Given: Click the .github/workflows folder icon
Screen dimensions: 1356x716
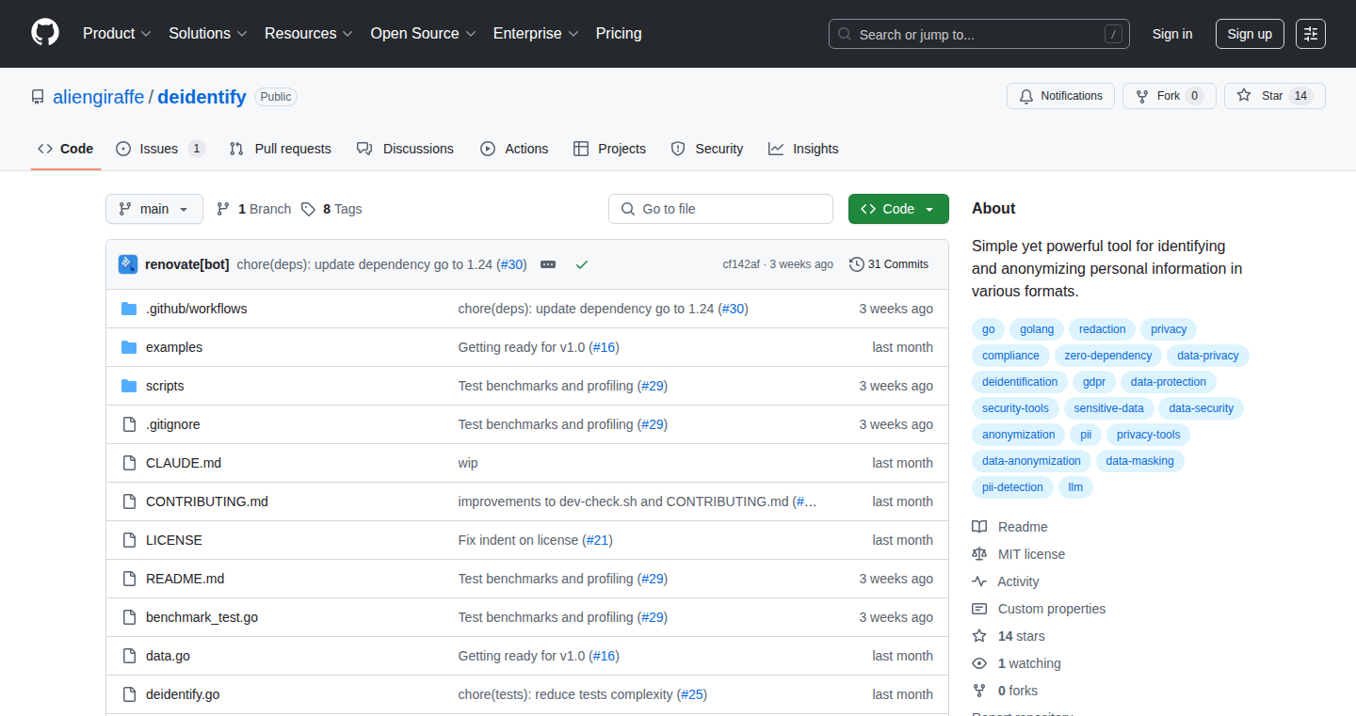Looking at the screenshot, I should (129, 309).
